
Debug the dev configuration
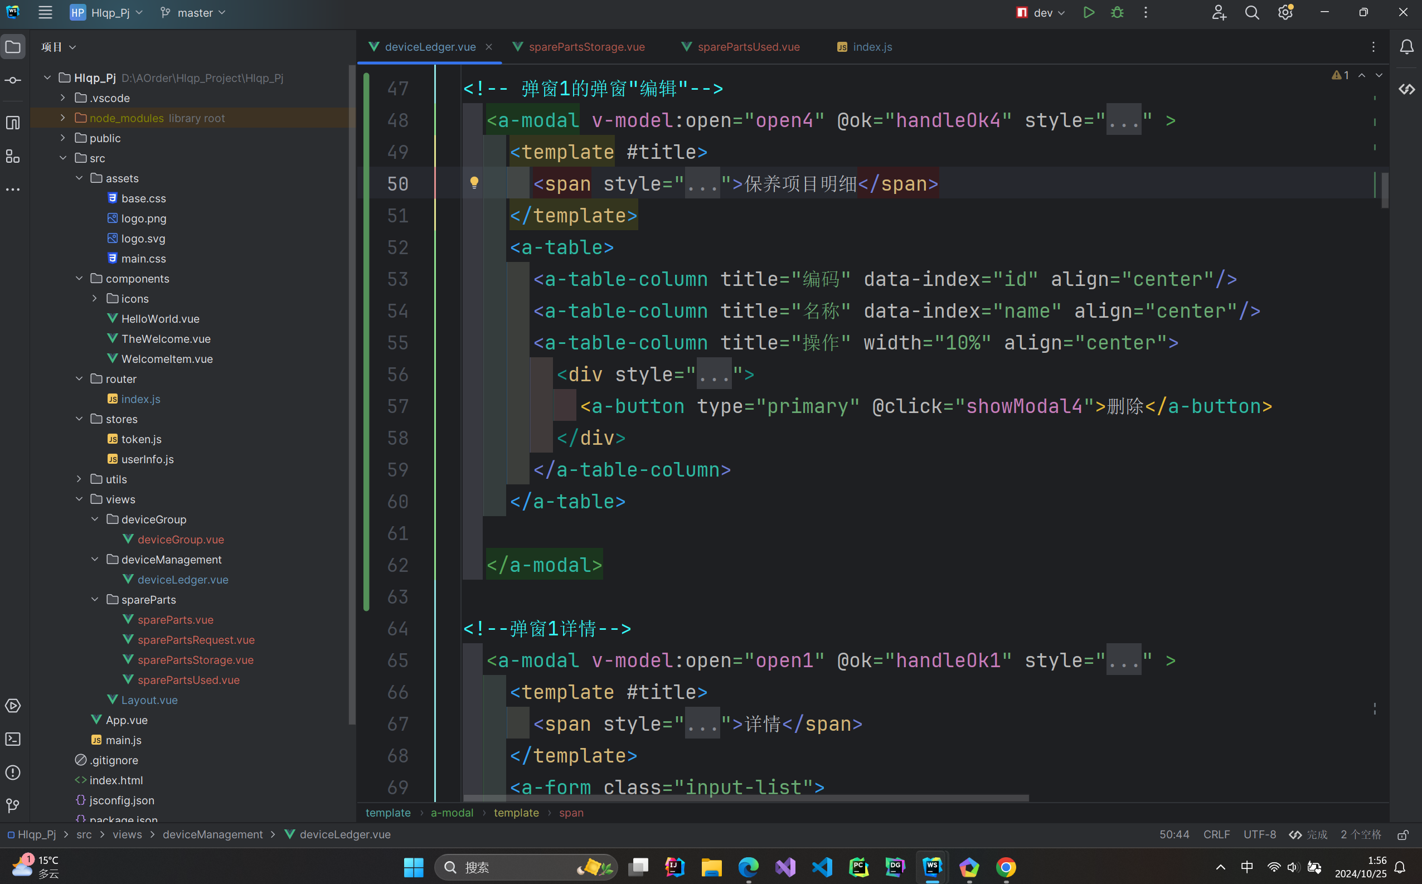[1117, 12]
